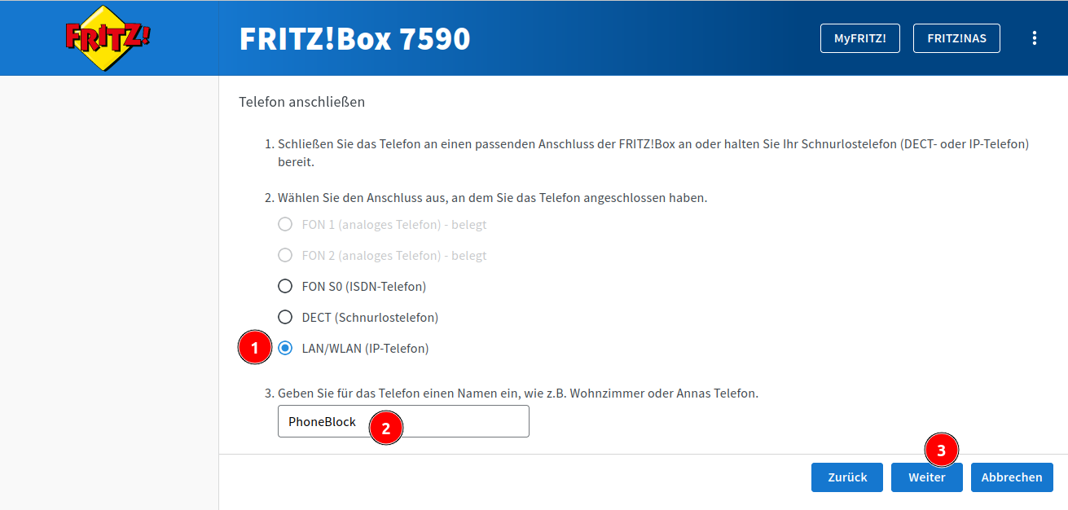Screen dimensions: 1068x510
Task: Open the MyFRITZ! page
Action: pos(859,38)
